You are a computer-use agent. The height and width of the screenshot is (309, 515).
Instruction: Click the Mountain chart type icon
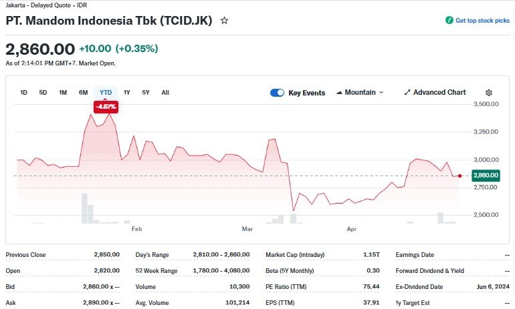point(339,93)
